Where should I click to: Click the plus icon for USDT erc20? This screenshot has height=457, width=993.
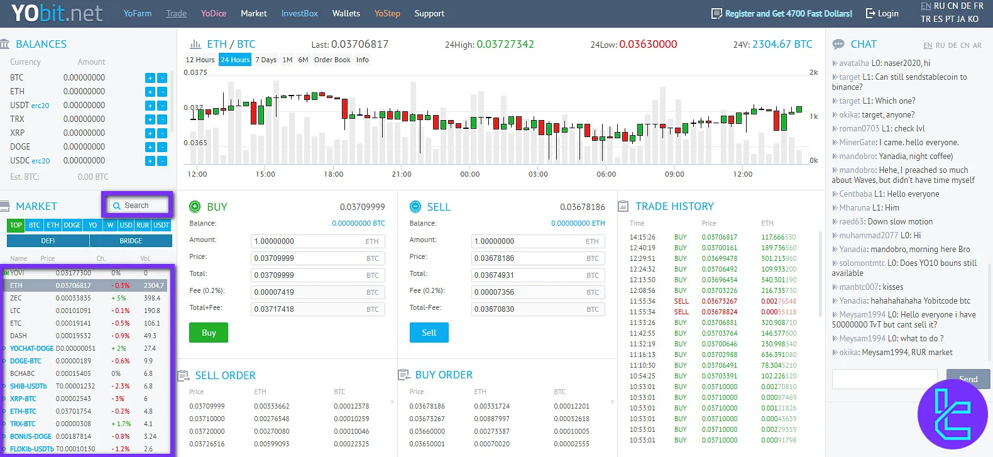coord(150,106)
